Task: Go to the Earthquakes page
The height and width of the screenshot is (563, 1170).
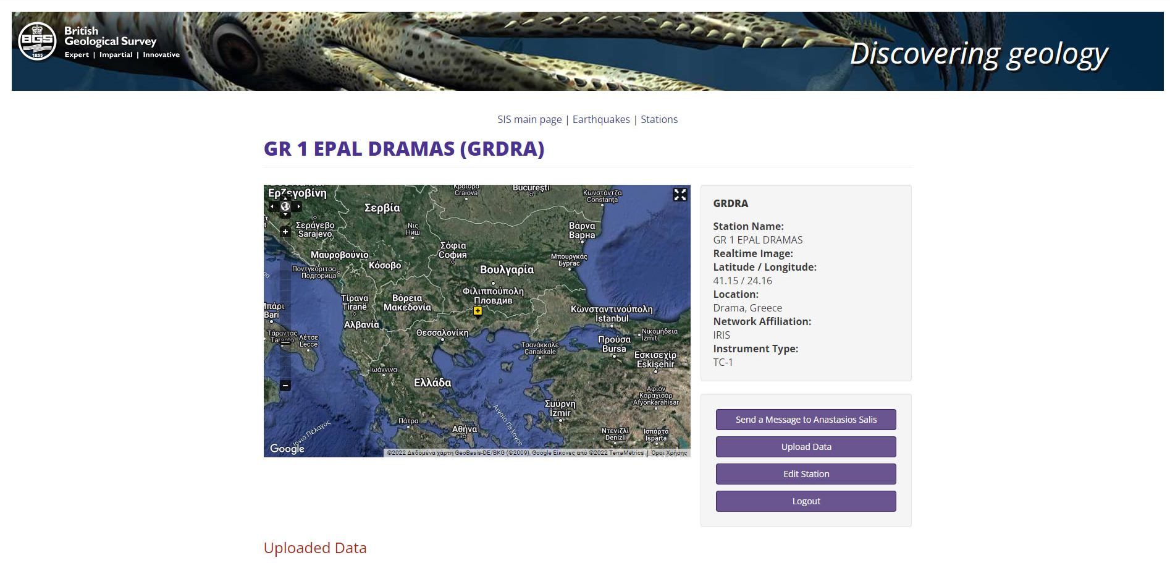Action: (601, 119)
